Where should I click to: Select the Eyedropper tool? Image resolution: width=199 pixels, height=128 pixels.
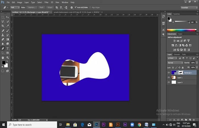point(8,26)
